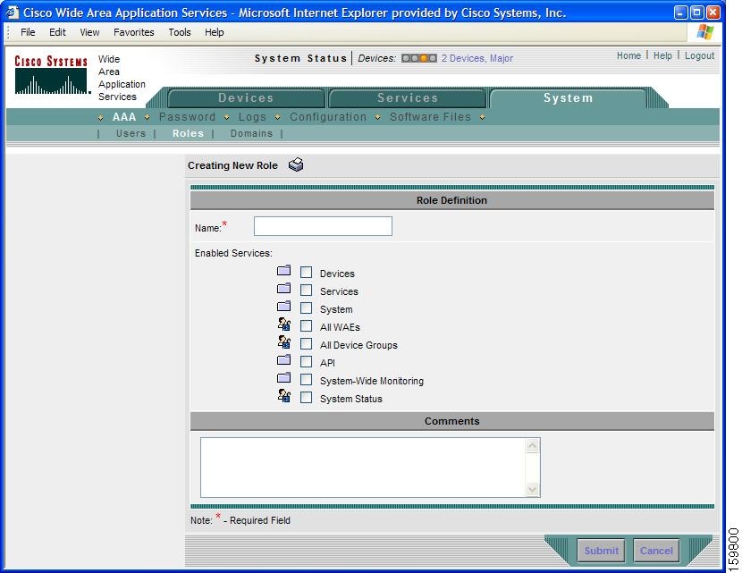Image resolution: width=742 pixels, height=573 pixels.
Task: Switch to the Services tab
Action: 408,98
